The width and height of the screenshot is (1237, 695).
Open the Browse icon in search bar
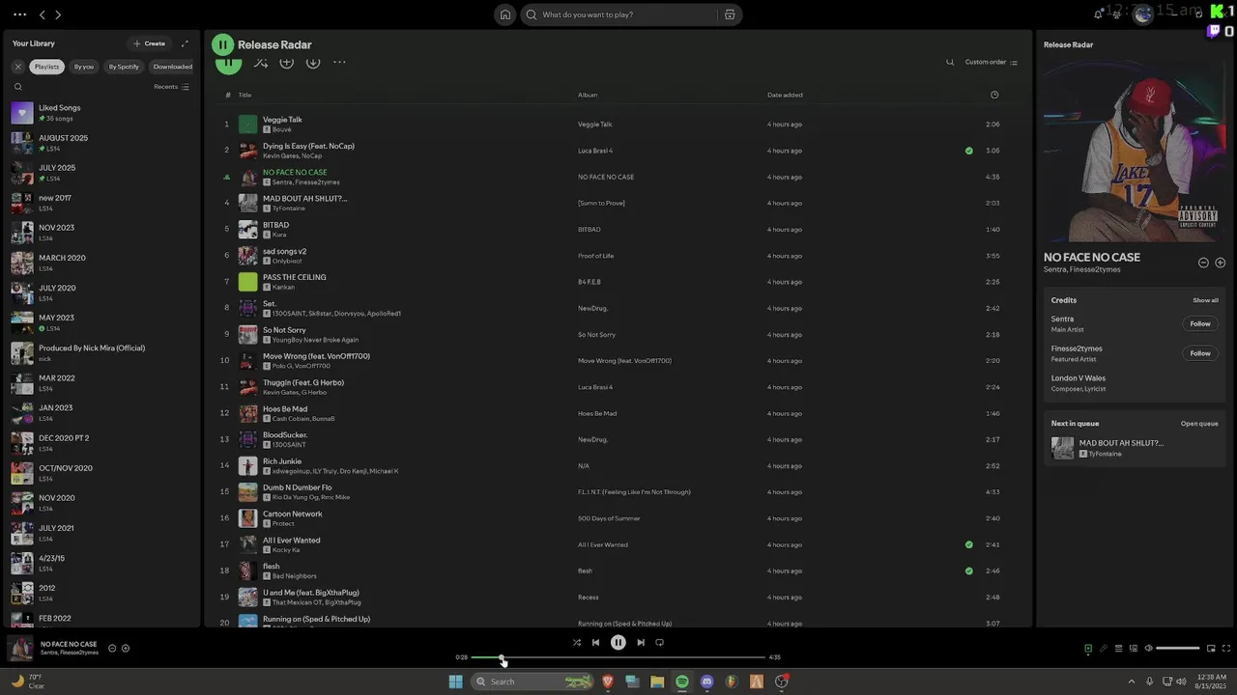coord(730,14)
